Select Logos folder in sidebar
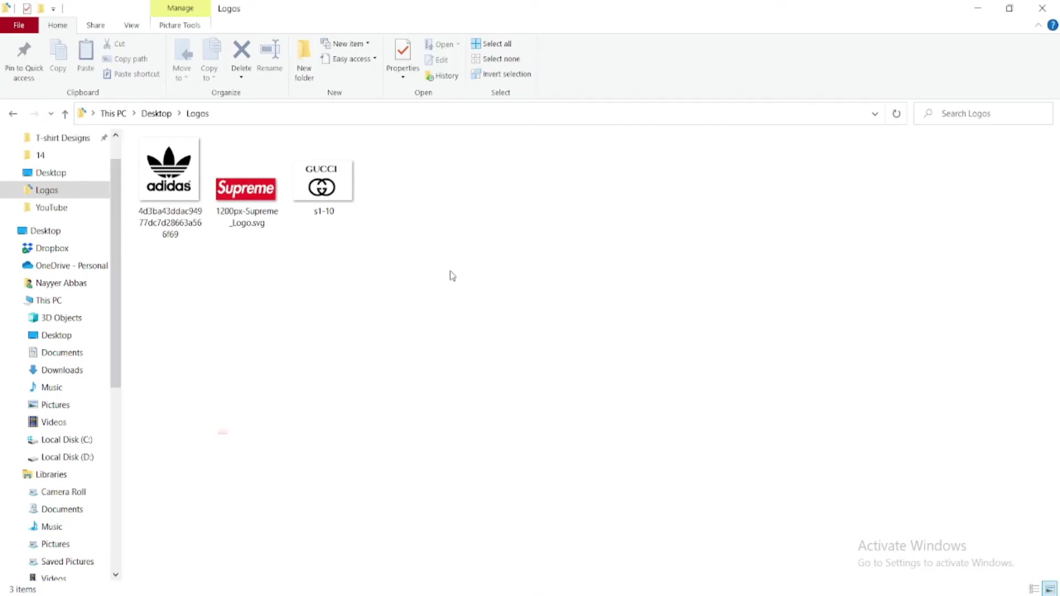The width and height of the screenshot is (1060, 596). pos(46,190)
